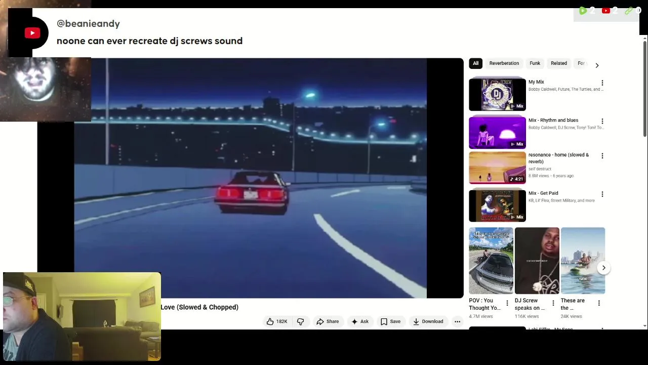
Task: Open resonance - home (slowed & reverb) title
Action: [558, 158]
